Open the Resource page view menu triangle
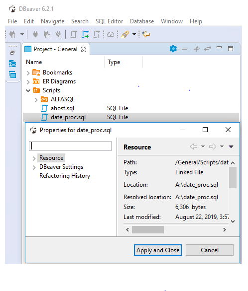The width and height of the screenshot is (248, 291). click(x=231, y=146)
